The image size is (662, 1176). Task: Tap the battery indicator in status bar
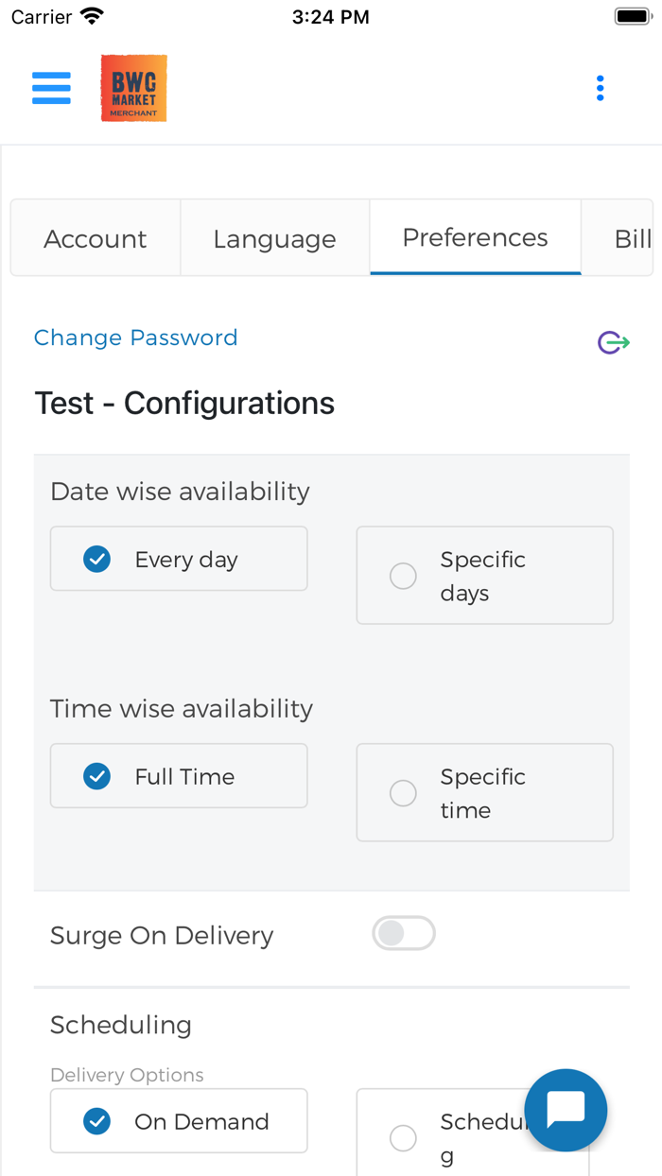631,17
